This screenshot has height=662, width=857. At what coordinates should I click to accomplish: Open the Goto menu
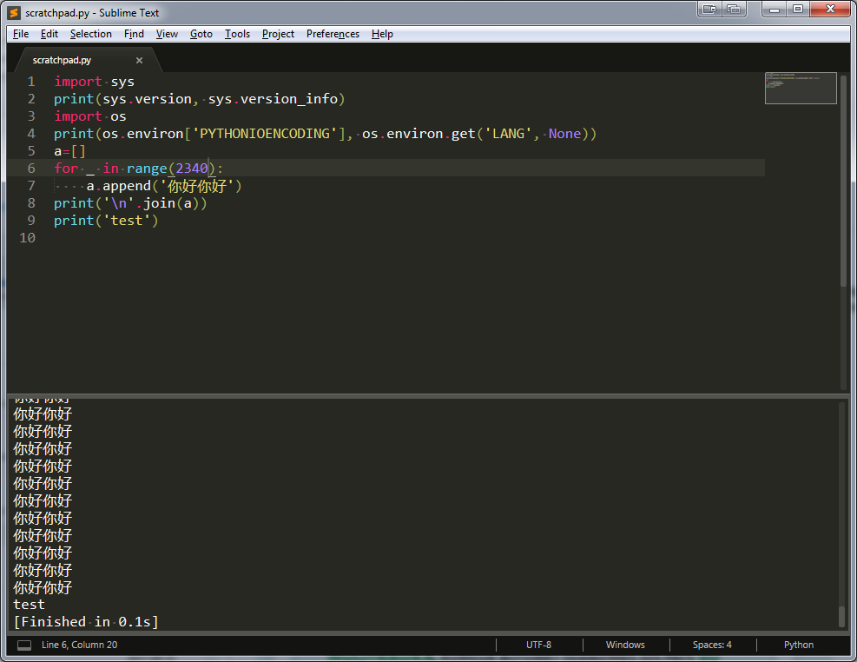(201, 34)
